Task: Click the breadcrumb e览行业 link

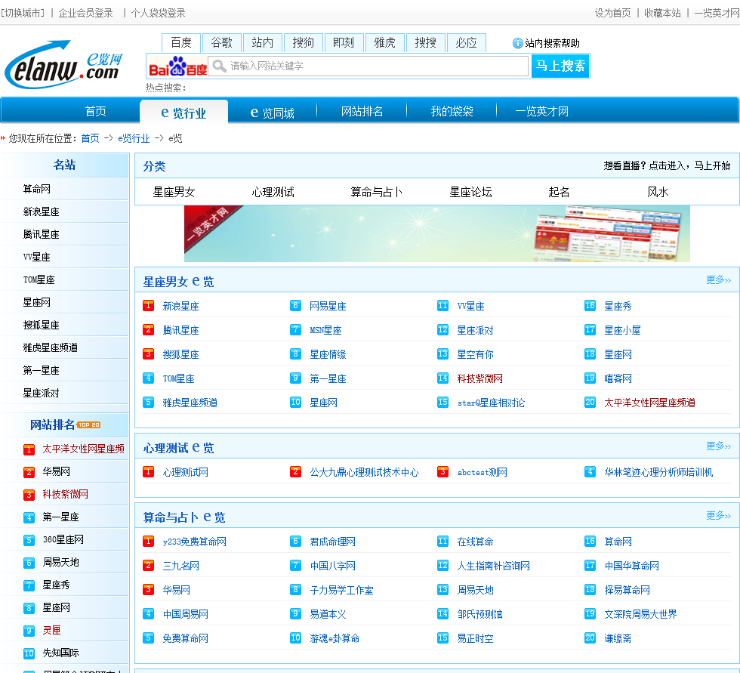Action: (134, 138)
